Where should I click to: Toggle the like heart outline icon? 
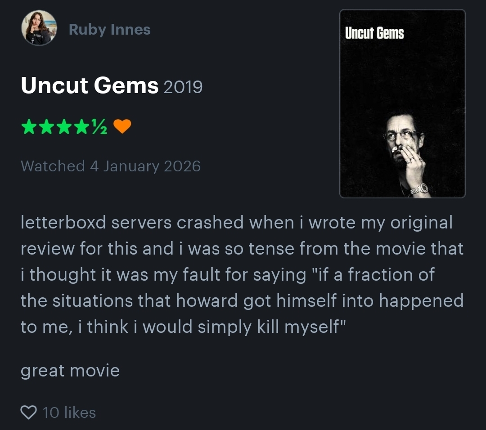(28, 412)
